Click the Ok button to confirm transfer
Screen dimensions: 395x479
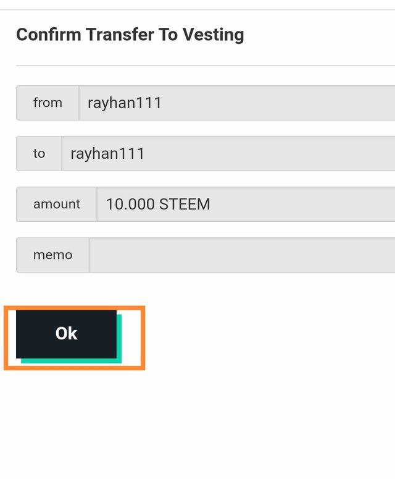coord(66,334)
